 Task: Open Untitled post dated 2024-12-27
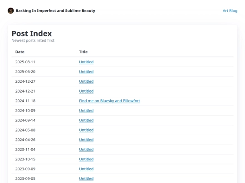[x=86, y=81]
